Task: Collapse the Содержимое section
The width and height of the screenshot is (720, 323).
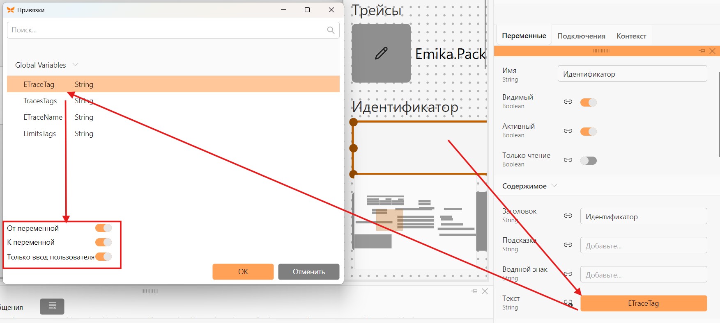Action: 554,186
